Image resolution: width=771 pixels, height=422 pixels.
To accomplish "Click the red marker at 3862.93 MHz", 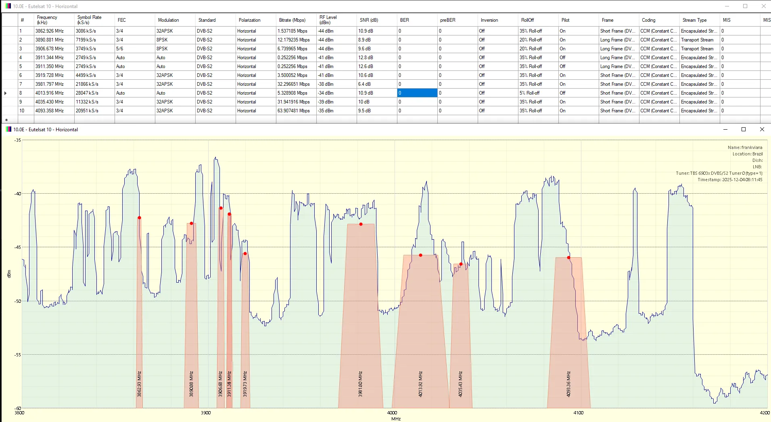I will coord(139,218).
